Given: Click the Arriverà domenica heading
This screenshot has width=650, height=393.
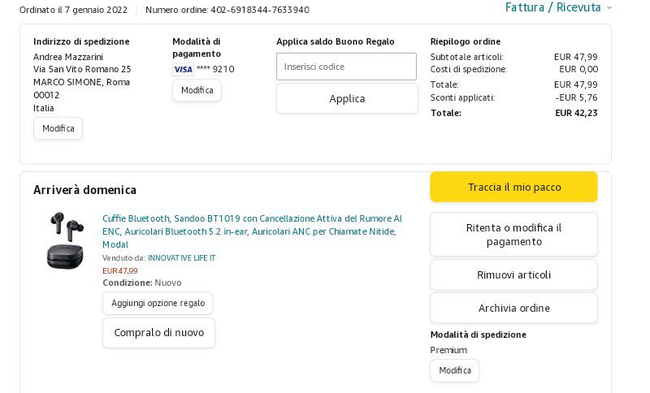Looking at the screenshot, I should 84,189.
